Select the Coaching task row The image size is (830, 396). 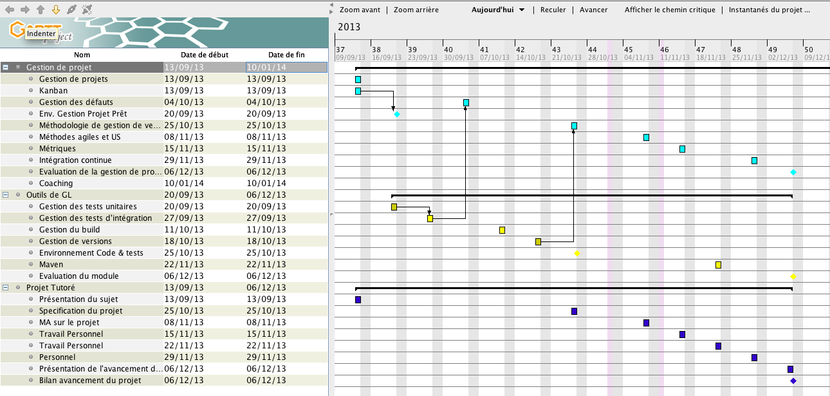point(56,184)
